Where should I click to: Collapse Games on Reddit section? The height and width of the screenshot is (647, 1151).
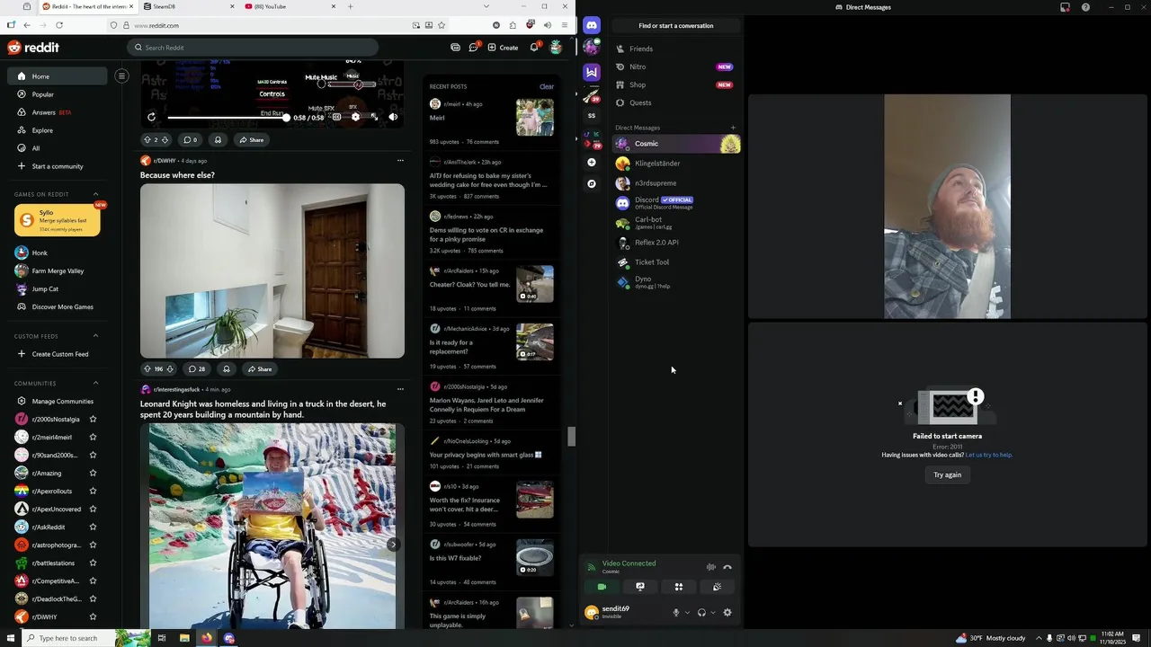95,194
